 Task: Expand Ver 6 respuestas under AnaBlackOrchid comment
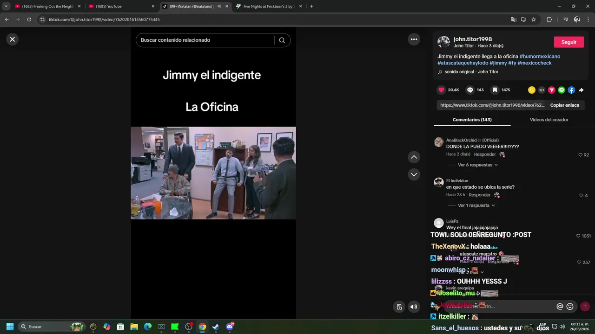pyautogui.click(x=477, y=165)
